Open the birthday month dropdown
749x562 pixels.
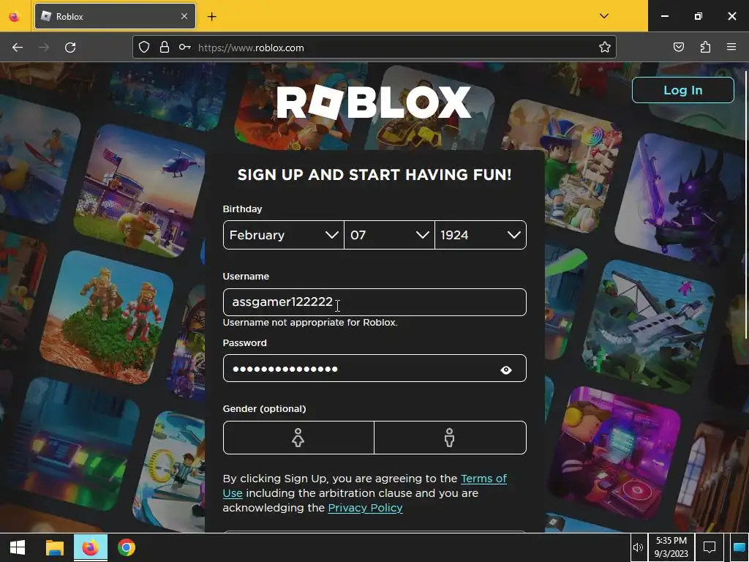tap(283, 235)
